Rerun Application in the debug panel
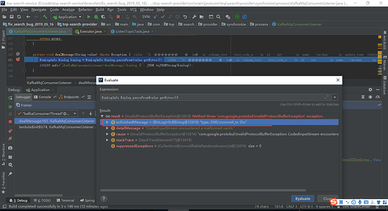388x211 pixels. 10,98
